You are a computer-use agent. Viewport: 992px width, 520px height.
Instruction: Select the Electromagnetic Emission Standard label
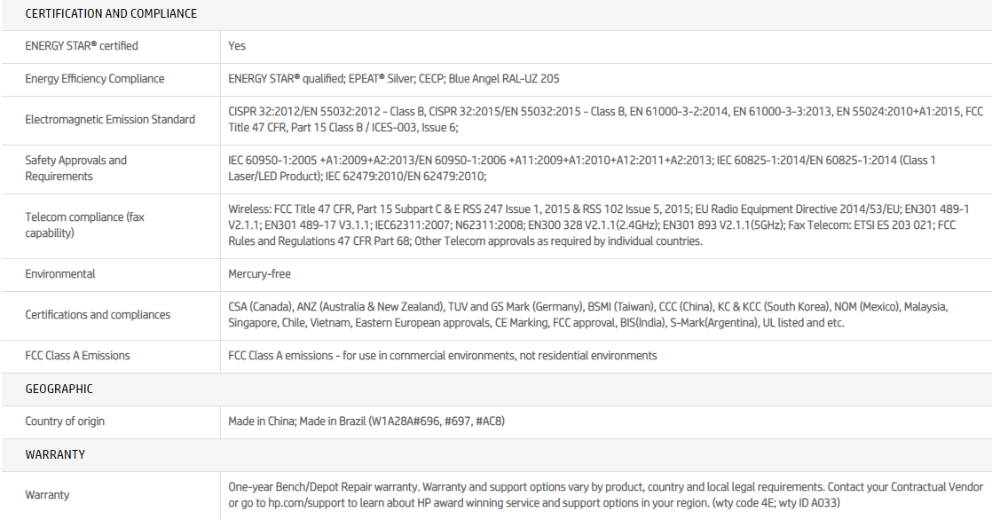[110, 120]
